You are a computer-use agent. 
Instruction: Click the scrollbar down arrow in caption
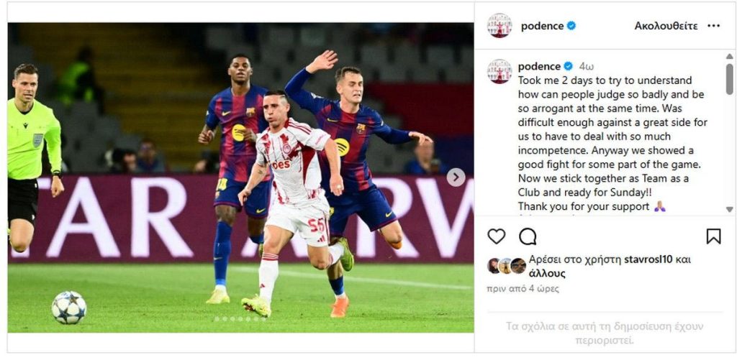[729, 209]
